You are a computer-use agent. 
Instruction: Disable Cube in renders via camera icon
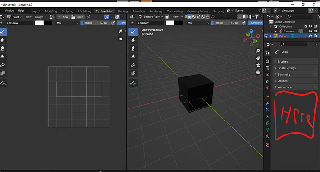tap(315, 36)
